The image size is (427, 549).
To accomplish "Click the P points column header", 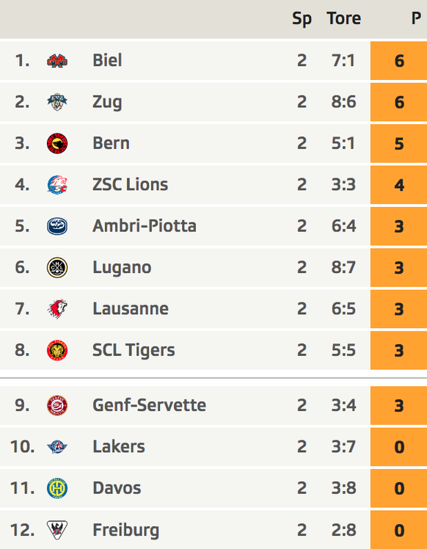I will pos(416,18).
